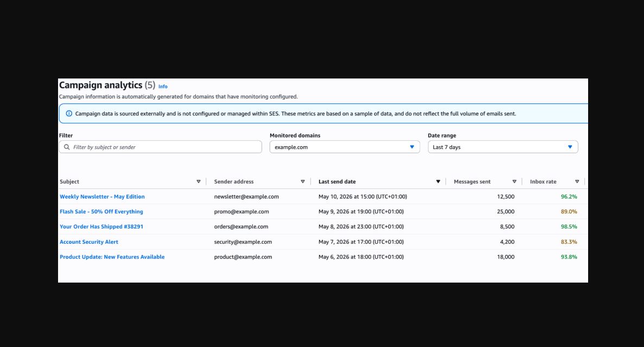Image resolution: width=644 pixels, height=347 pixels.
Task: Click the Campaign analytics heading
Action: click(x=100, y=85)
